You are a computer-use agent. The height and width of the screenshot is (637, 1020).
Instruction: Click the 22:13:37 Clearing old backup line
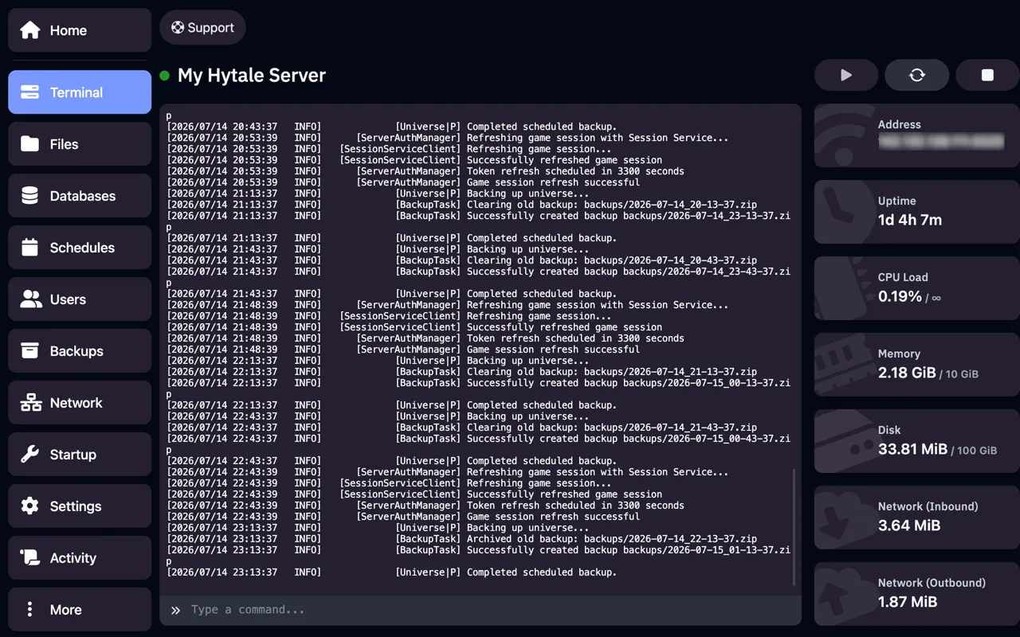coord(462,372)
